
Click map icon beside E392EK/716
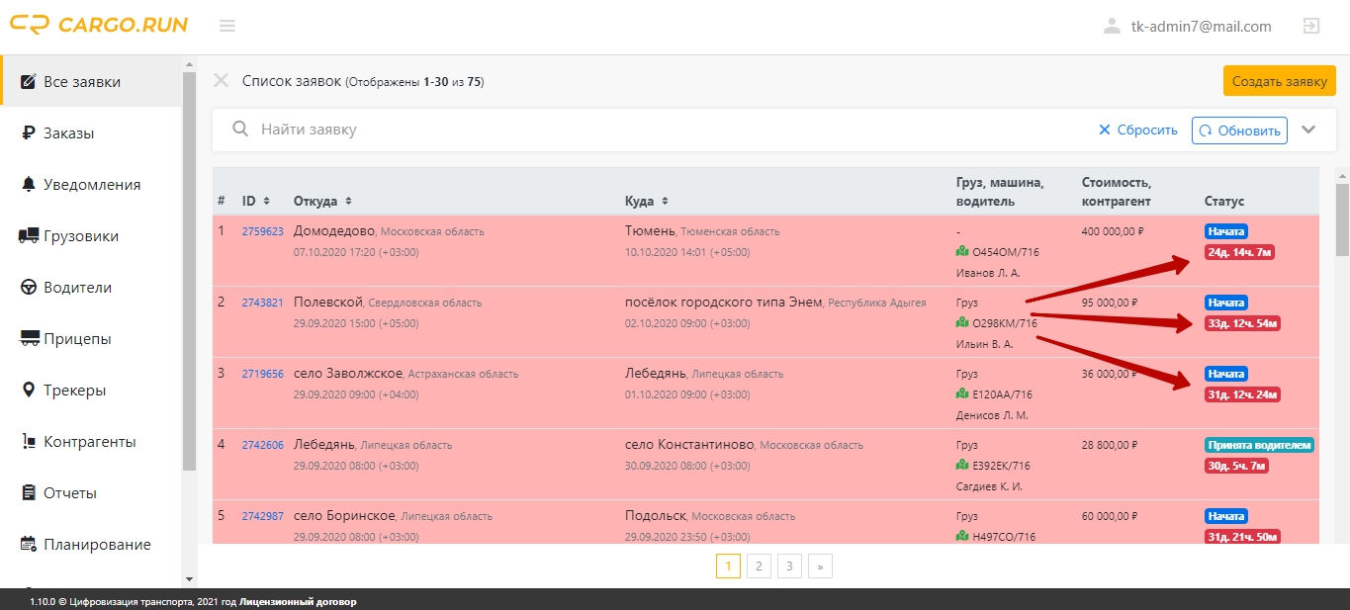(x=962, y=465)
